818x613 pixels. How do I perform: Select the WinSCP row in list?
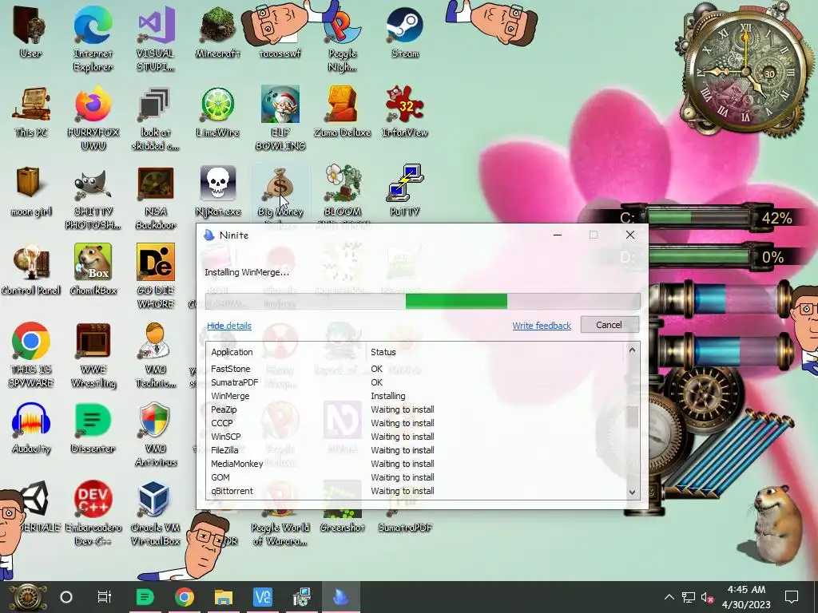(x=415, y=437)
